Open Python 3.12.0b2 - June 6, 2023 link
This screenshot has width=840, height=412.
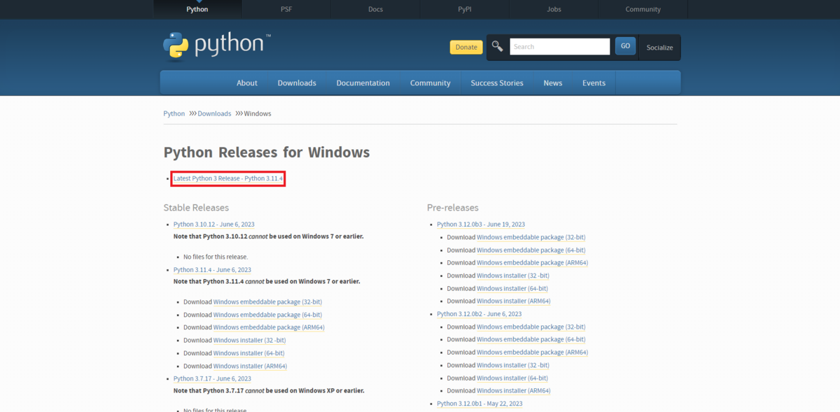point(479,314)
